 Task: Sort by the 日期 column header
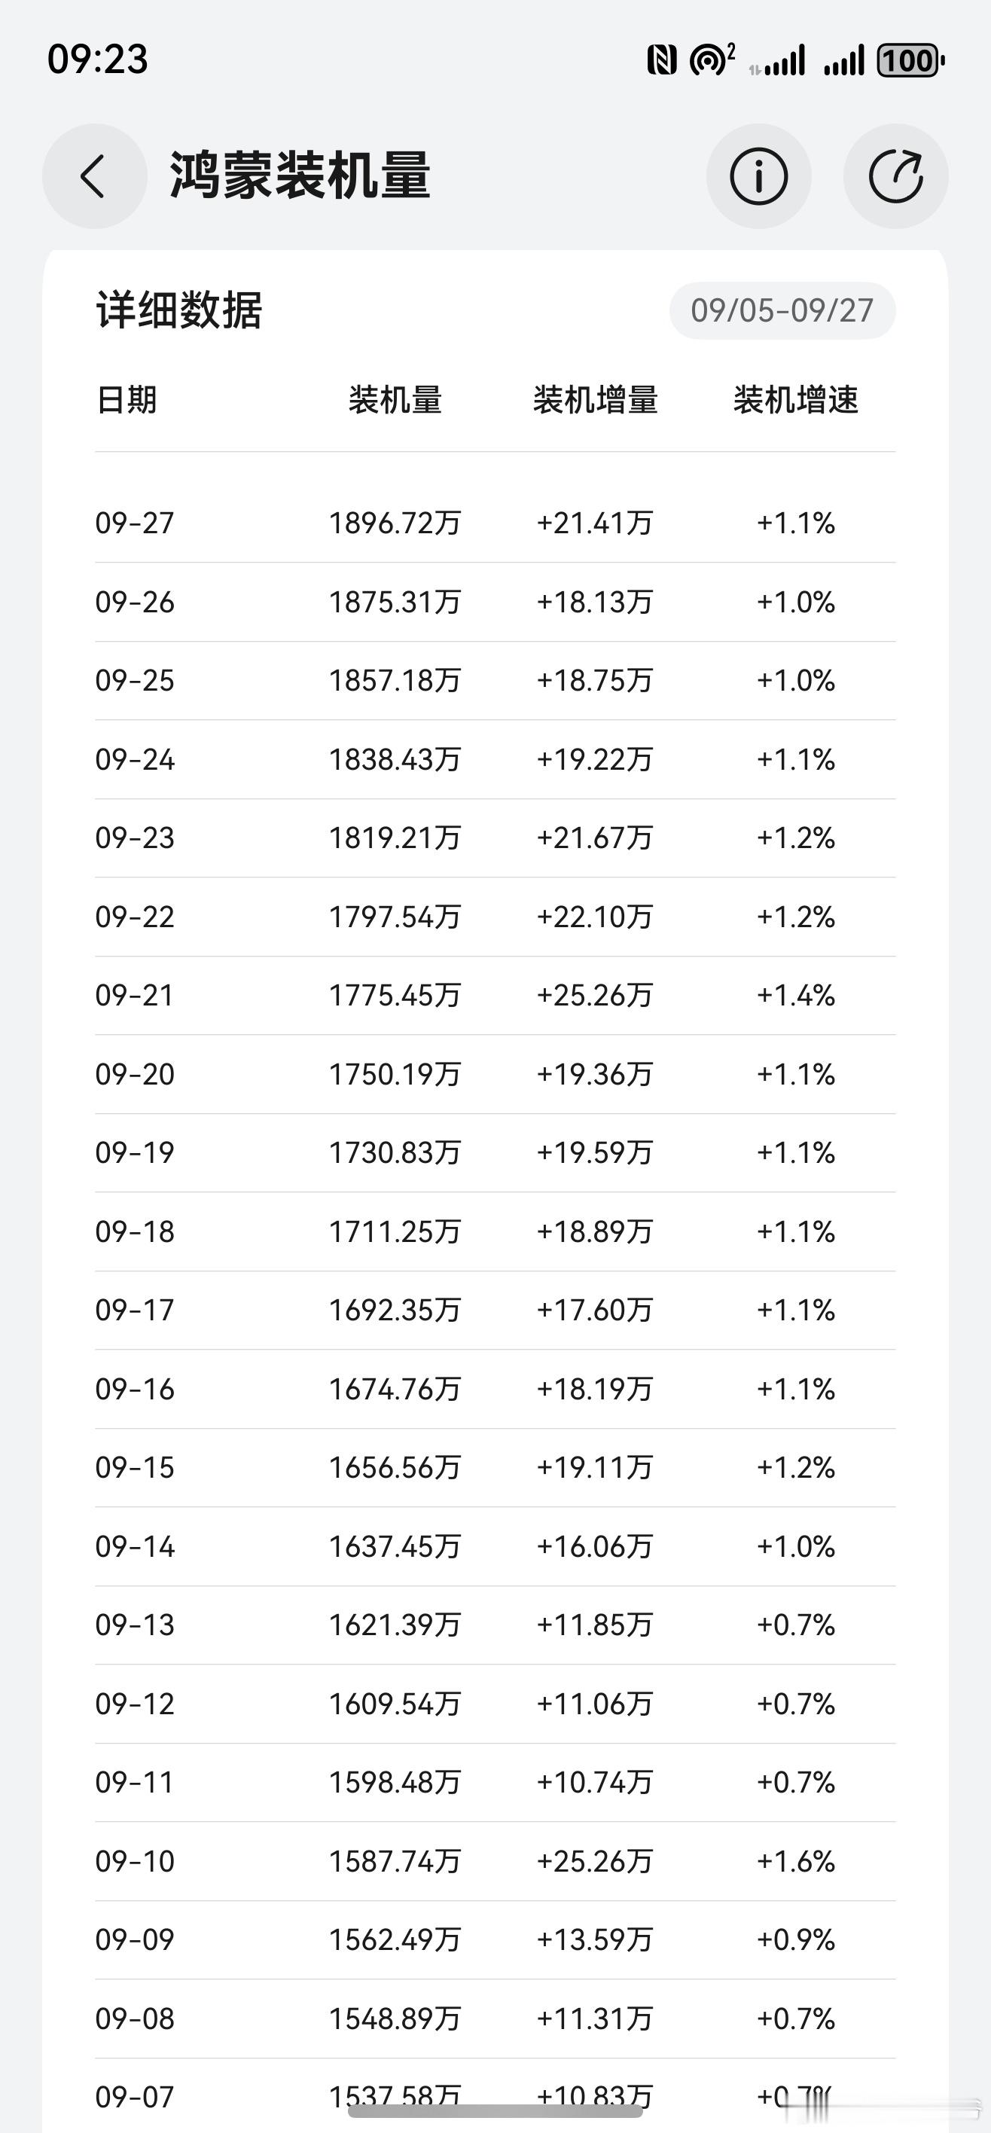point(127,400)
